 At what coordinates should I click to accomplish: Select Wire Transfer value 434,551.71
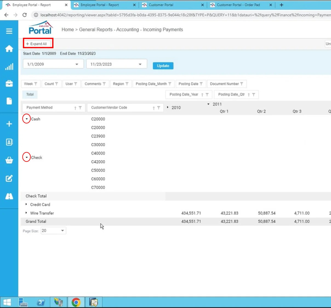[191, 213]
